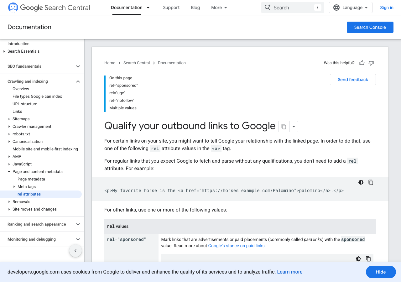Viewport: 401px width, 282px height.
Task: Expand the JavaScript tree item
Action: click(9, 164)
